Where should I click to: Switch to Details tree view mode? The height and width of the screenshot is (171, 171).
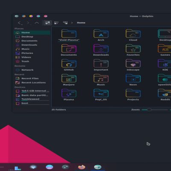pyautogui.click(x=65, y=23)
